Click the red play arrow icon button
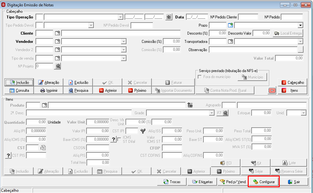Screen dimensions: 313x193 click(272, 90)
